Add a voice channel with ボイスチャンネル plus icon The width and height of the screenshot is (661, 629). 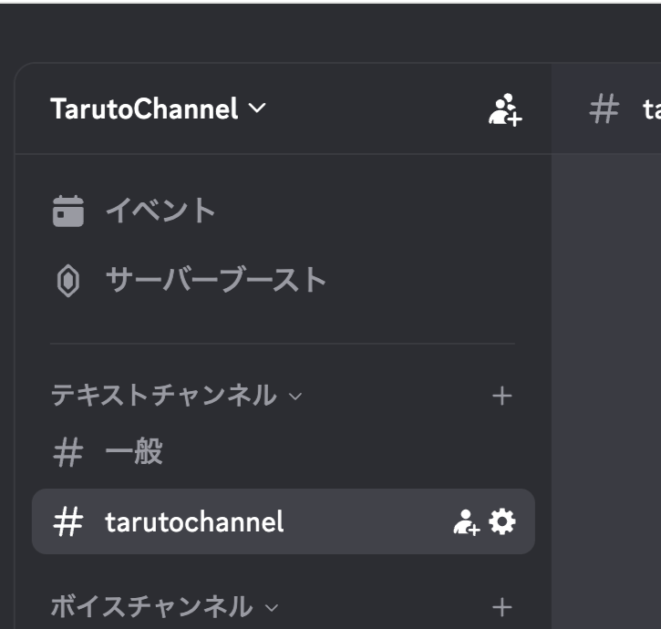pos(501,606)
